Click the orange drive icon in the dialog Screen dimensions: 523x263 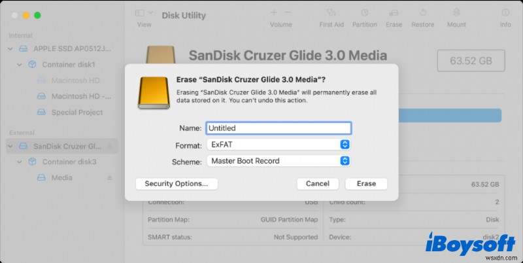(x=154, y=93)
